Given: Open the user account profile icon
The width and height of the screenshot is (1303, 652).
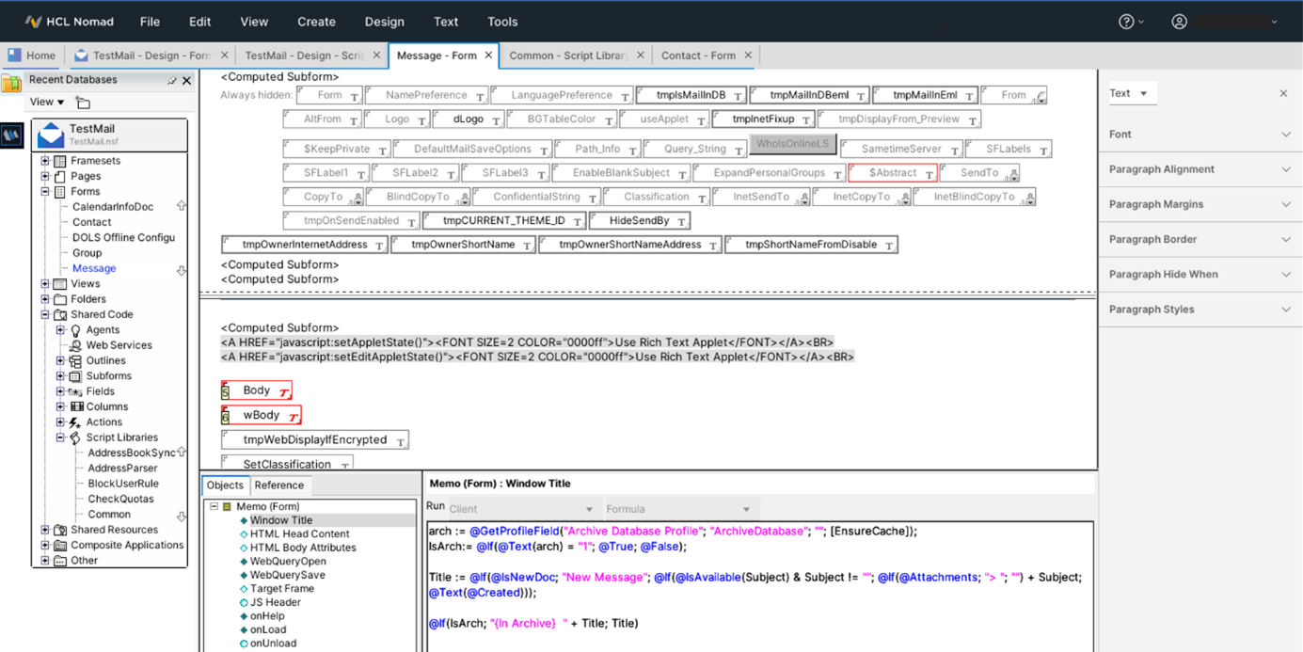Looking at the screenshot, I should [x=1179, y=22].
